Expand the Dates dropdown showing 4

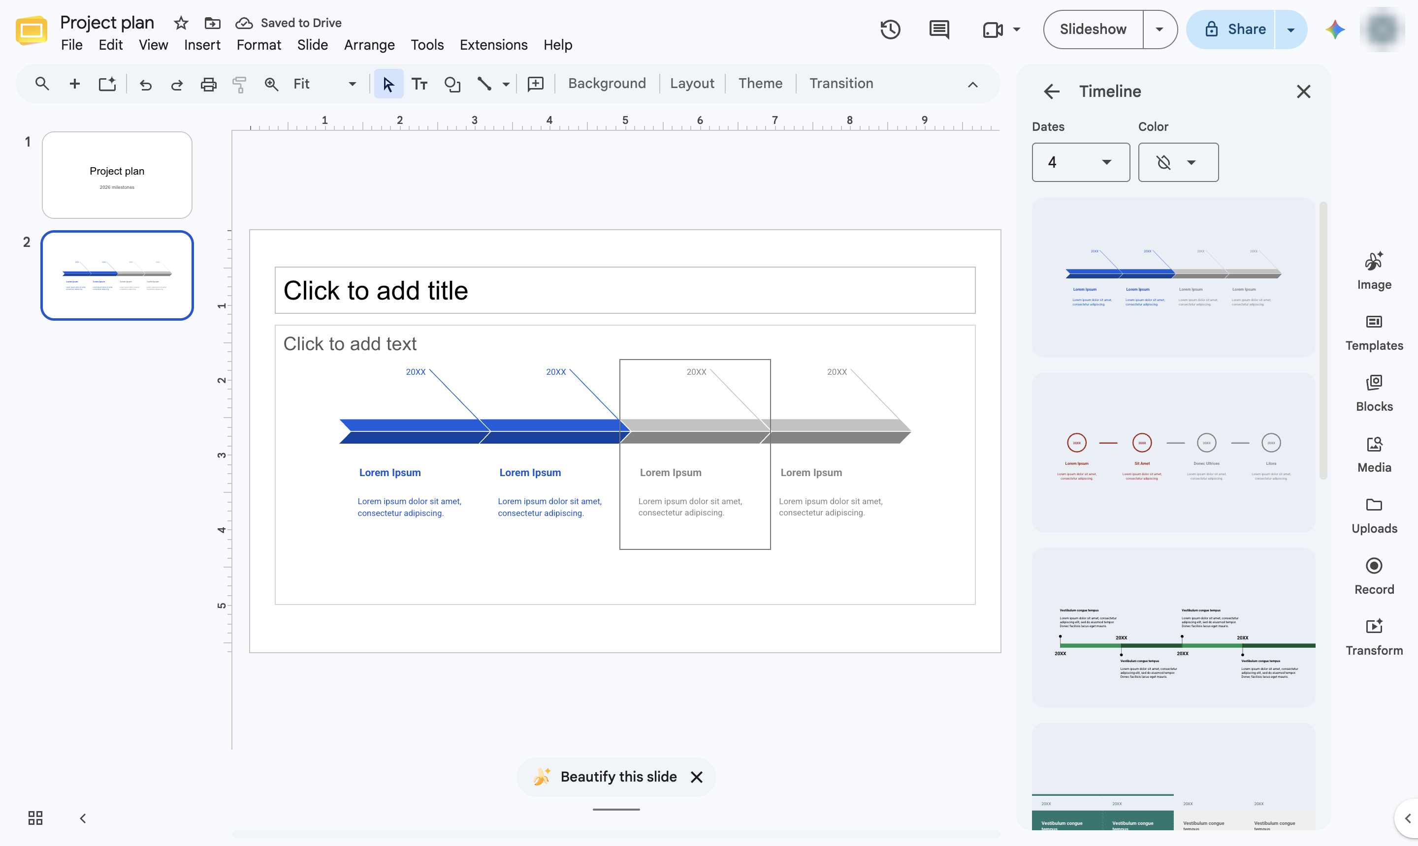click(1080, 162)
